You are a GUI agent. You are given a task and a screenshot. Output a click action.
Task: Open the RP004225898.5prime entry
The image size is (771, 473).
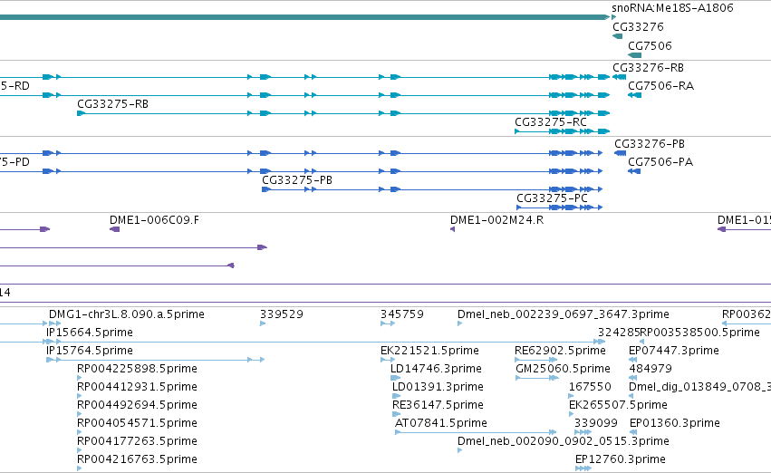coord(137,369)
